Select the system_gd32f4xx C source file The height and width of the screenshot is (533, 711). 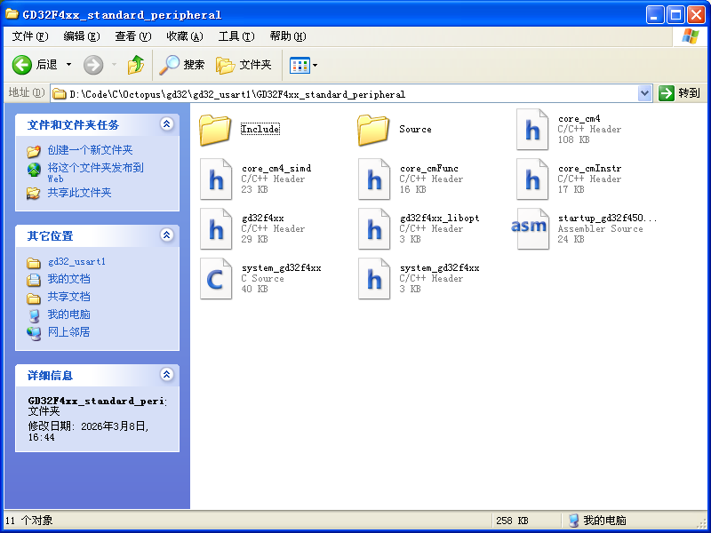point(215,278)
